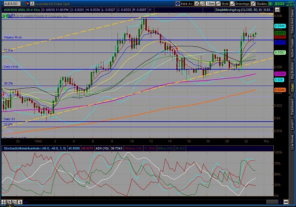The image size is (296, 207).
Task: Click the zoom out icon at bottom
Action: (15, 202)
